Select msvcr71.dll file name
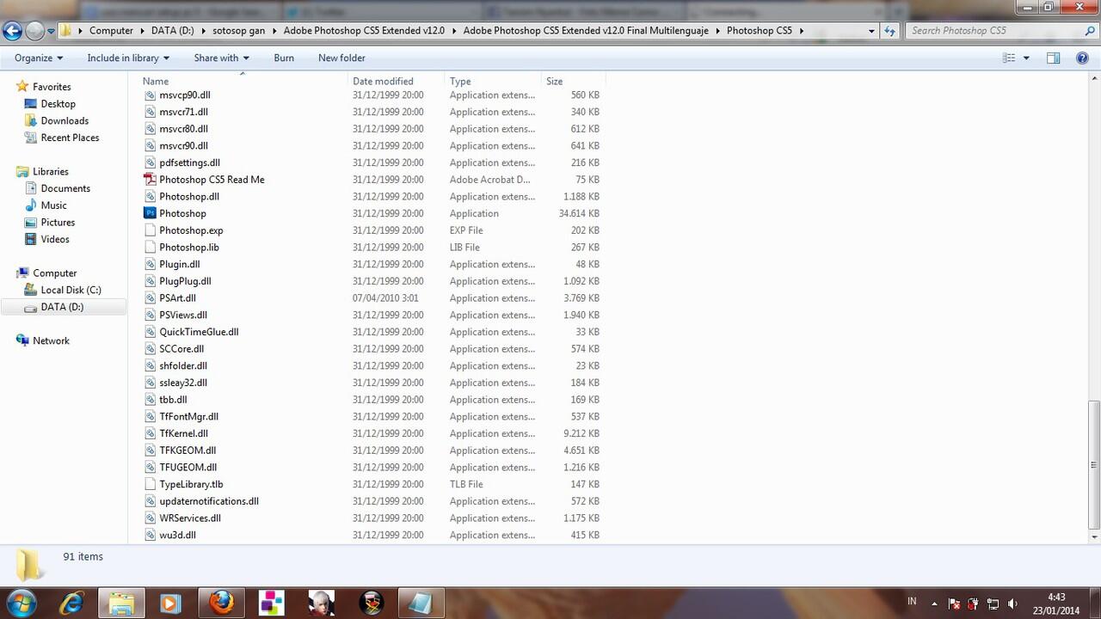 (183, 112)
